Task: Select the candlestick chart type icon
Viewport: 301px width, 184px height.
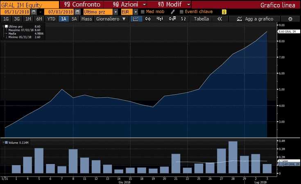Action: tap(148, 19)
